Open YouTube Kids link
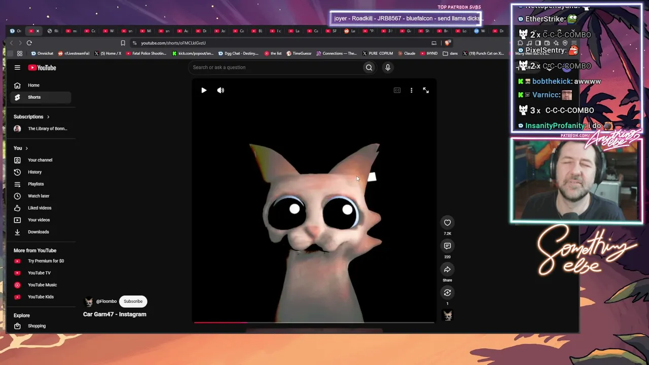 [x=41, y=297]
